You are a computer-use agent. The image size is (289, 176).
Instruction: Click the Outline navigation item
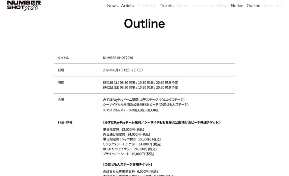click(x=253, y=6)
